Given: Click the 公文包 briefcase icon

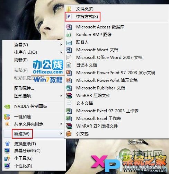Looking at the screenshot, I should pyautogui.click(x=69, y=134).
